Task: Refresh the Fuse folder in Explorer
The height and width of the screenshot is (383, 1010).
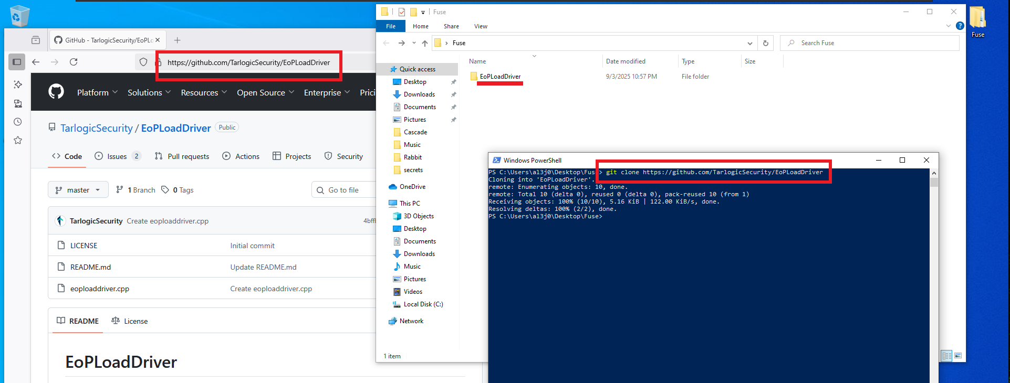Action: pyautogui.click(x=765, y=43)
